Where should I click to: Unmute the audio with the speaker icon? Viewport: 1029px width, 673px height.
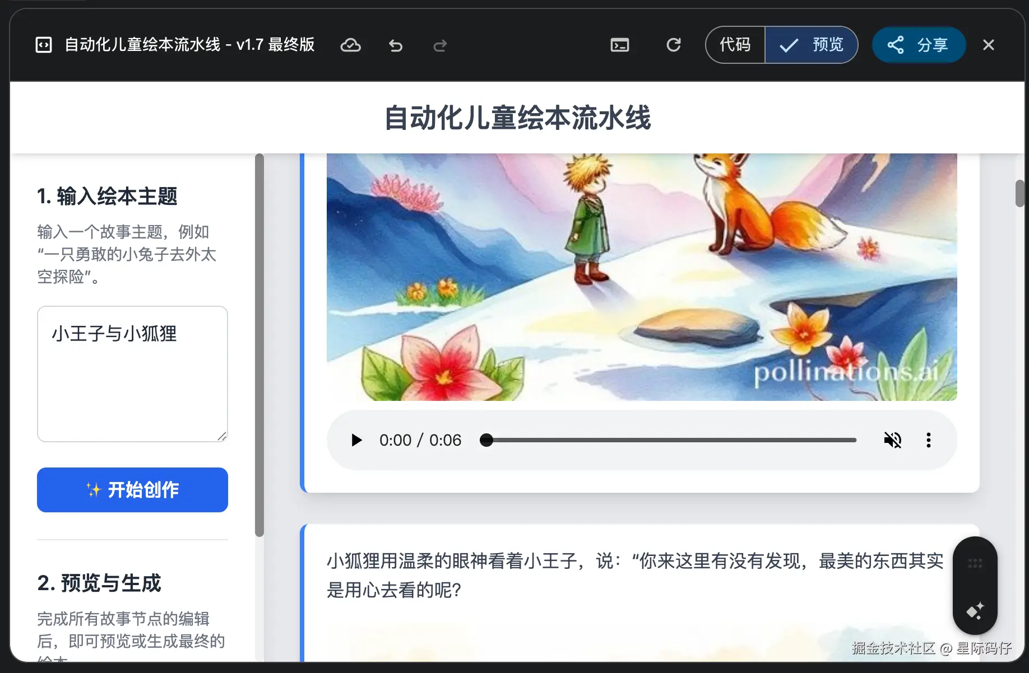(x=893, y=440)
